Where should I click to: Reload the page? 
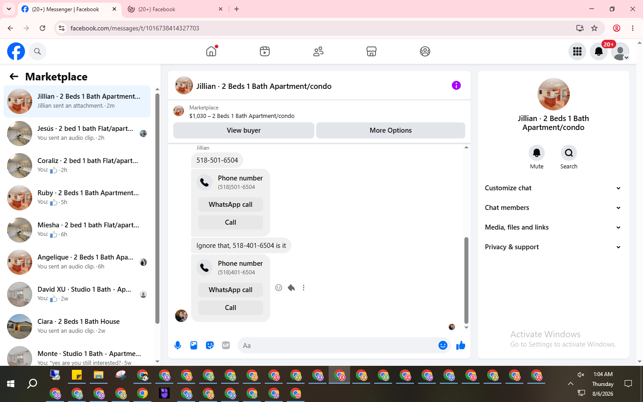(42, 28)
